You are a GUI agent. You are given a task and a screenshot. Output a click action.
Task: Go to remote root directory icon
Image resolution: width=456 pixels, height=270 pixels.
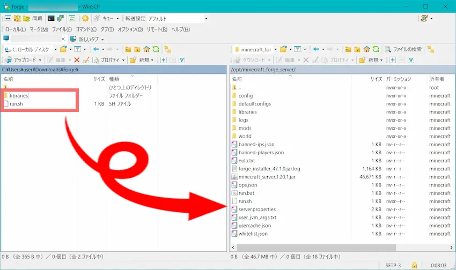(357, 49)
